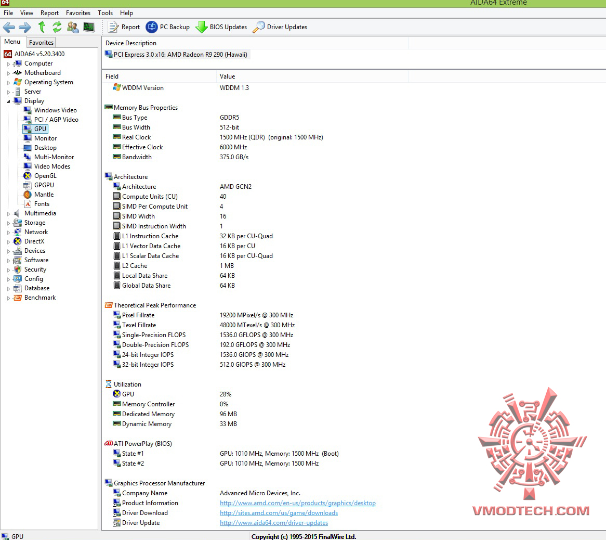Screen dimensions: 606x540
Task: Open the aida64.com driver-updates link
Action: pos(273,523)
